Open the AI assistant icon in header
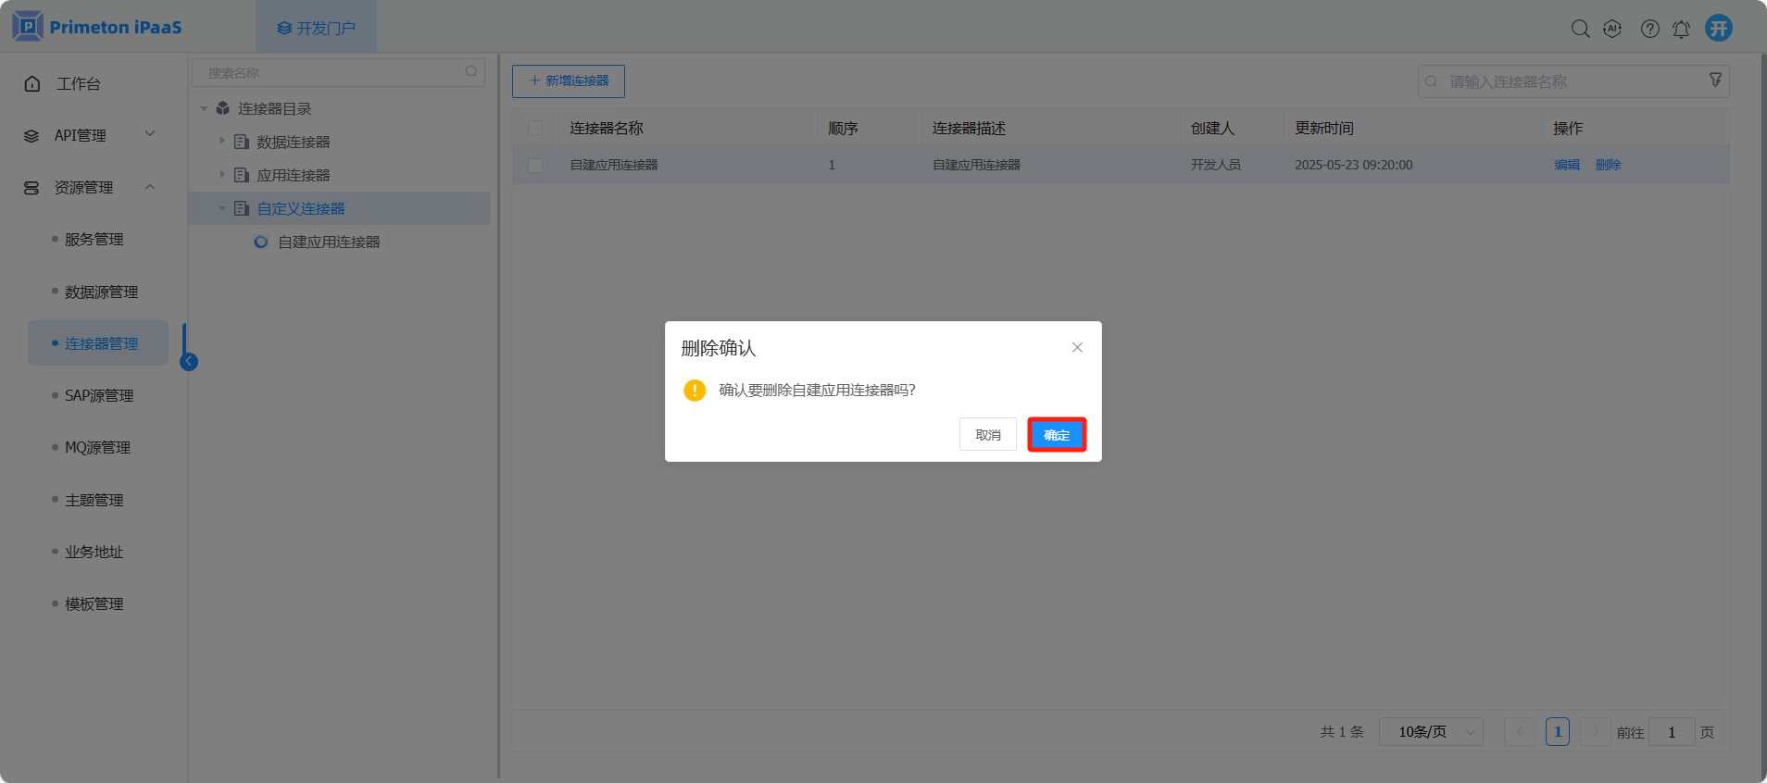Viewport: 1767px width, 783px height. coord(1612,29)
